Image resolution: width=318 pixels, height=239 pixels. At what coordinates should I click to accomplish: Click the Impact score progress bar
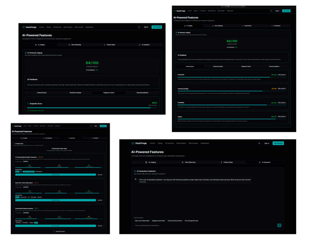232,119
